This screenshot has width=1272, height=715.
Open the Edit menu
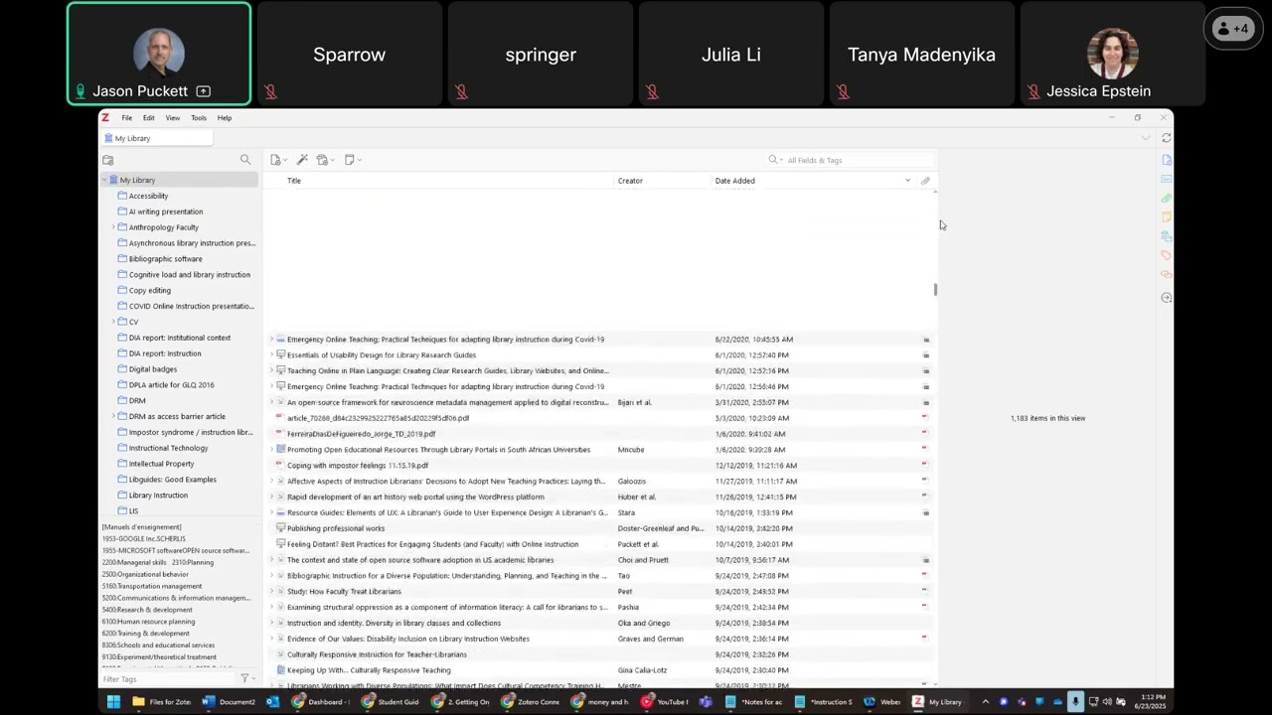[x=148, y=118]
